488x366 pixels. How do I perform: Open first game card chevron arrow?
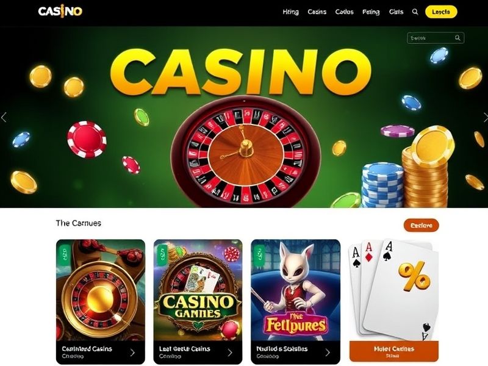[x=133, y=353]
